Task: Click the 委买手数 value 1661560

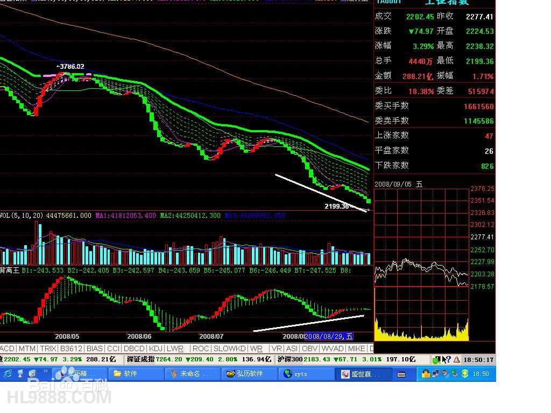Action: point(478,106)
